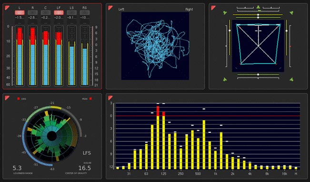
Task: Click the Left label above vectorscope
Action: tap(121, 10)
